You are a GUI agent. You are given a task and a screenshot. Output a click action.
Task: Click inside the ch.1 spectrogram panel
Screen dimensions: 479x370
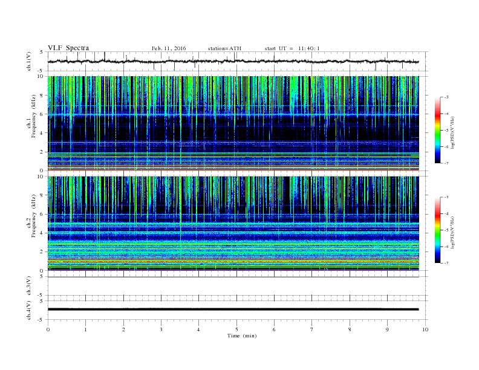(233, 123)
